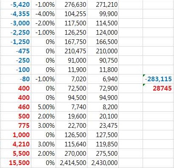This screenshot has width=174, height=168.
Task: Select the 124,000 cell
Action: tap(103, 33)
